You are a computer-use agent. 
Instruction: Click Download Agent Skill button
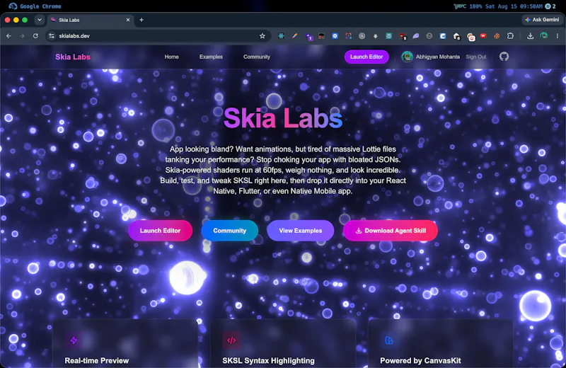(391, 231)
